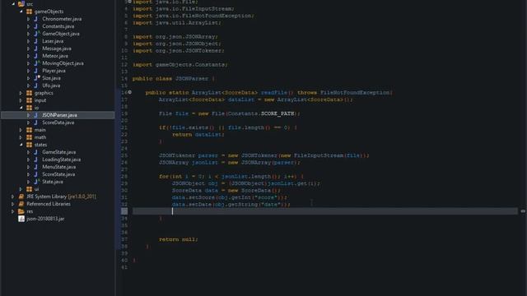Collapse the states package
Screen dimensions: 527x296
point(21,145)
